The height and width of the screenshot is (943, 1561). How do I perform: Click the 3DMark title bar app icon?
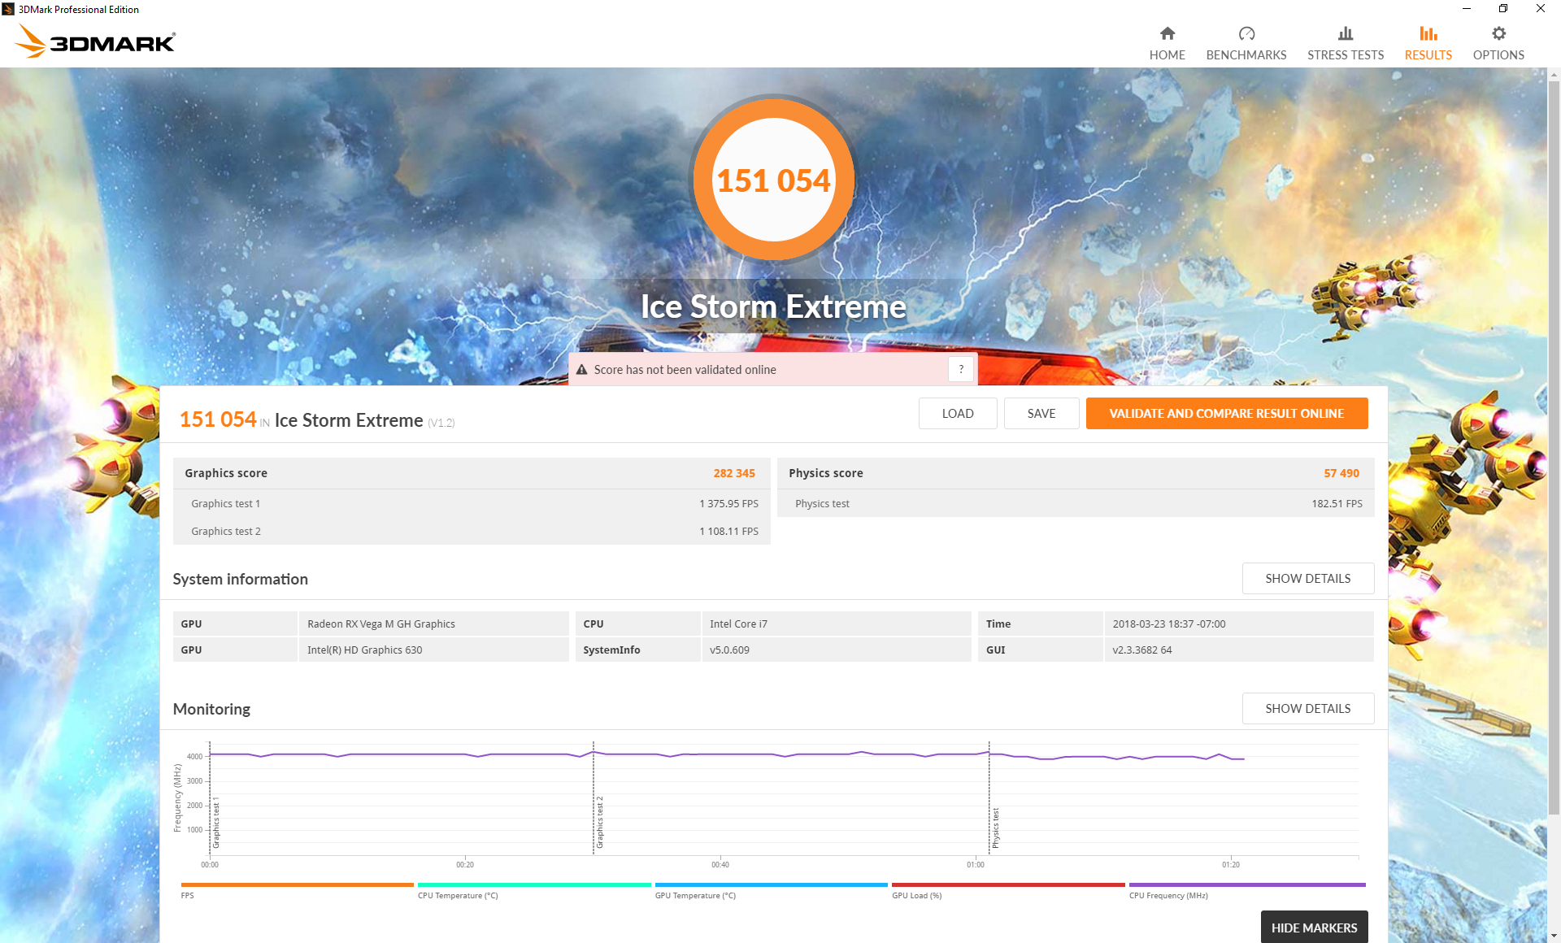(x=8, y=9)
